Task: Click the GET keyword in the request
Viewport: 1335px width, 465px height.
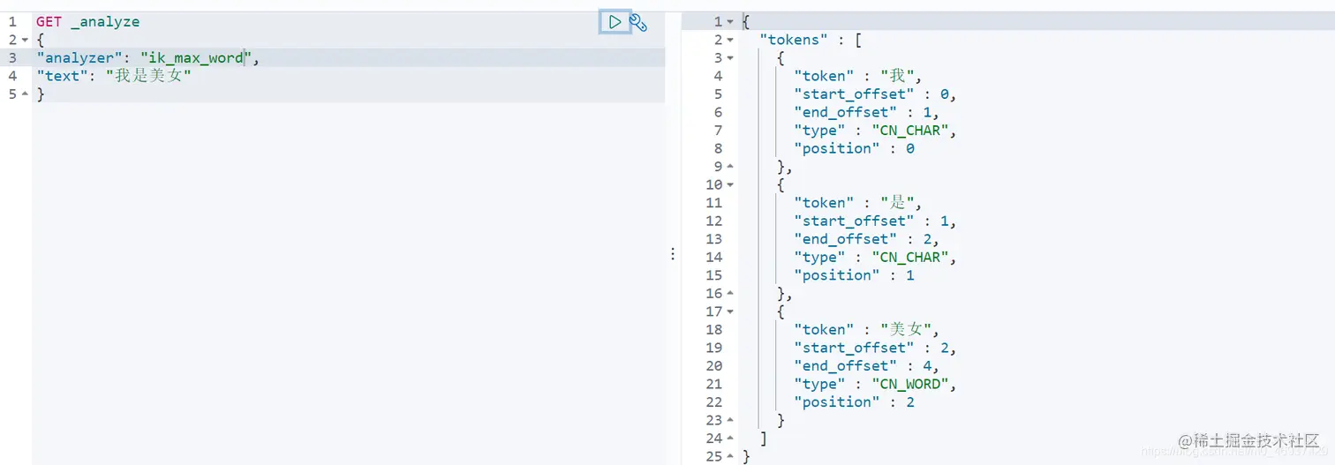Action: coord(49,22)
